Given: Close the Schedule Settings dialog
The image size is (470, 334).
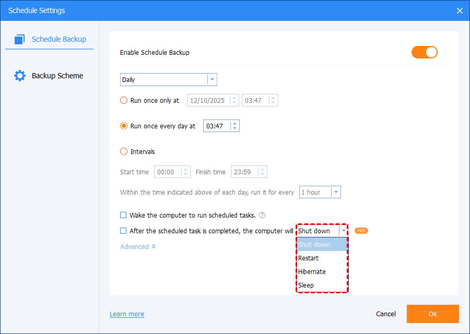Looking at the screenshot, I should tap(460, 10).
